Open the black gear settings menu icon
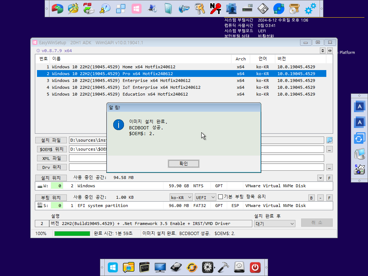This screenshot has height=276, width=368. (207, 267)
